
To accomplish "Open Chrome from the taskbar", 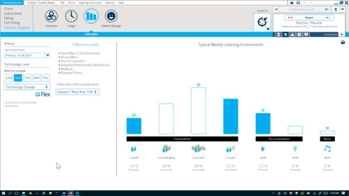I will pyautogui.click(x=30, y=193).
